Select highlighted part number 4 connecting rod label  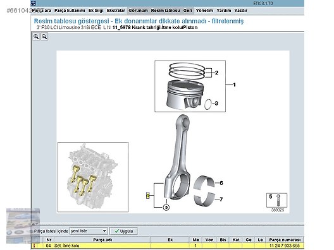[148, 195]
